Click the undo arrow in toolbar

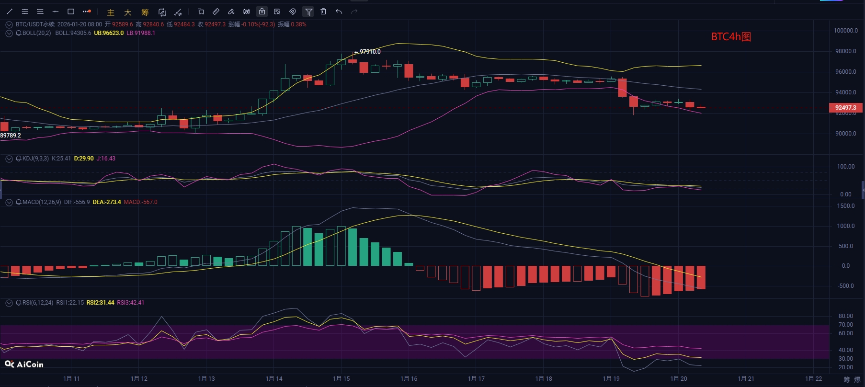click(x=339, y=11)
